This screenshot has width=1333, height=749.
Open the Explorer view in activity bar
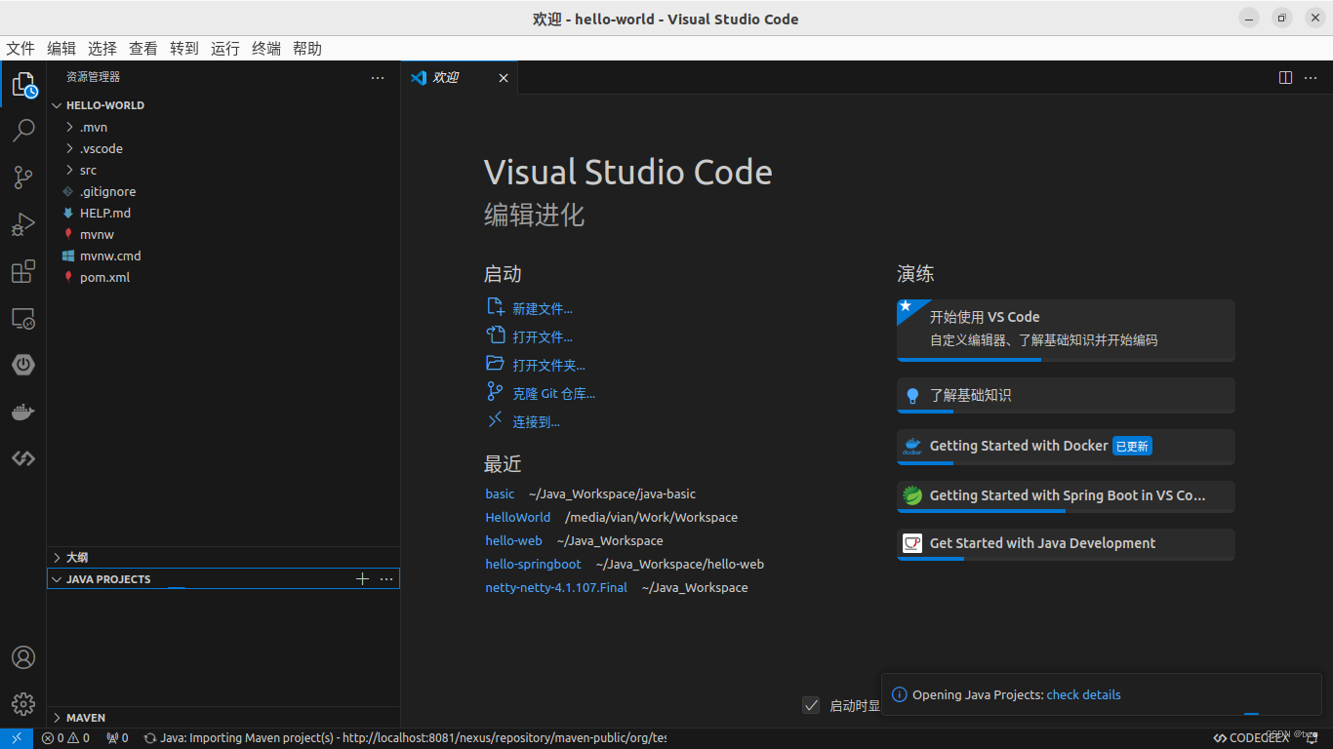[23, 85]
